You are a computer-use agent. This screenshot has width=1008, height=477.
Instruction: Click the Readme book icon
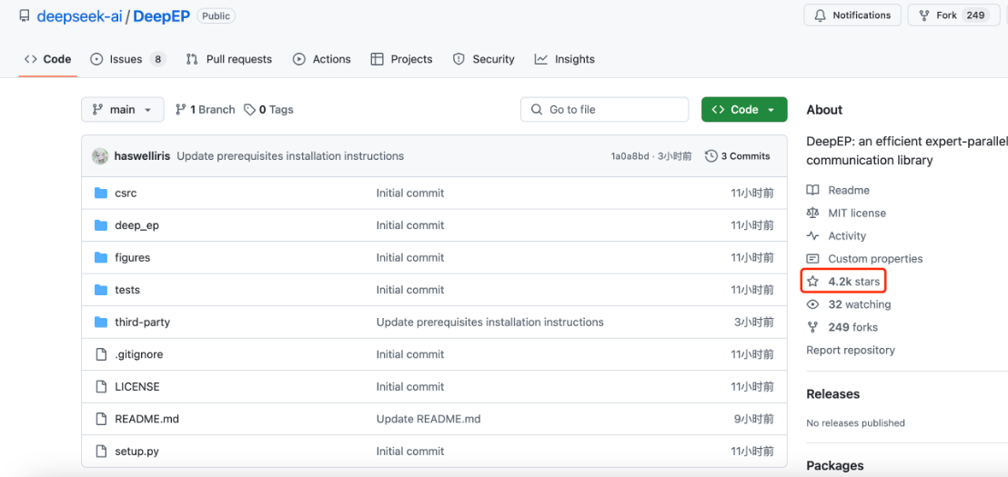pos(812,190)
